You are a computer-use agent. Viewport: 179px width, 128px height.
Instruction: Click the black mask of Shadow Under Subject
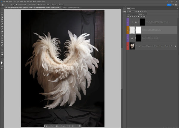pyautogui.click(x=138, y=38)
